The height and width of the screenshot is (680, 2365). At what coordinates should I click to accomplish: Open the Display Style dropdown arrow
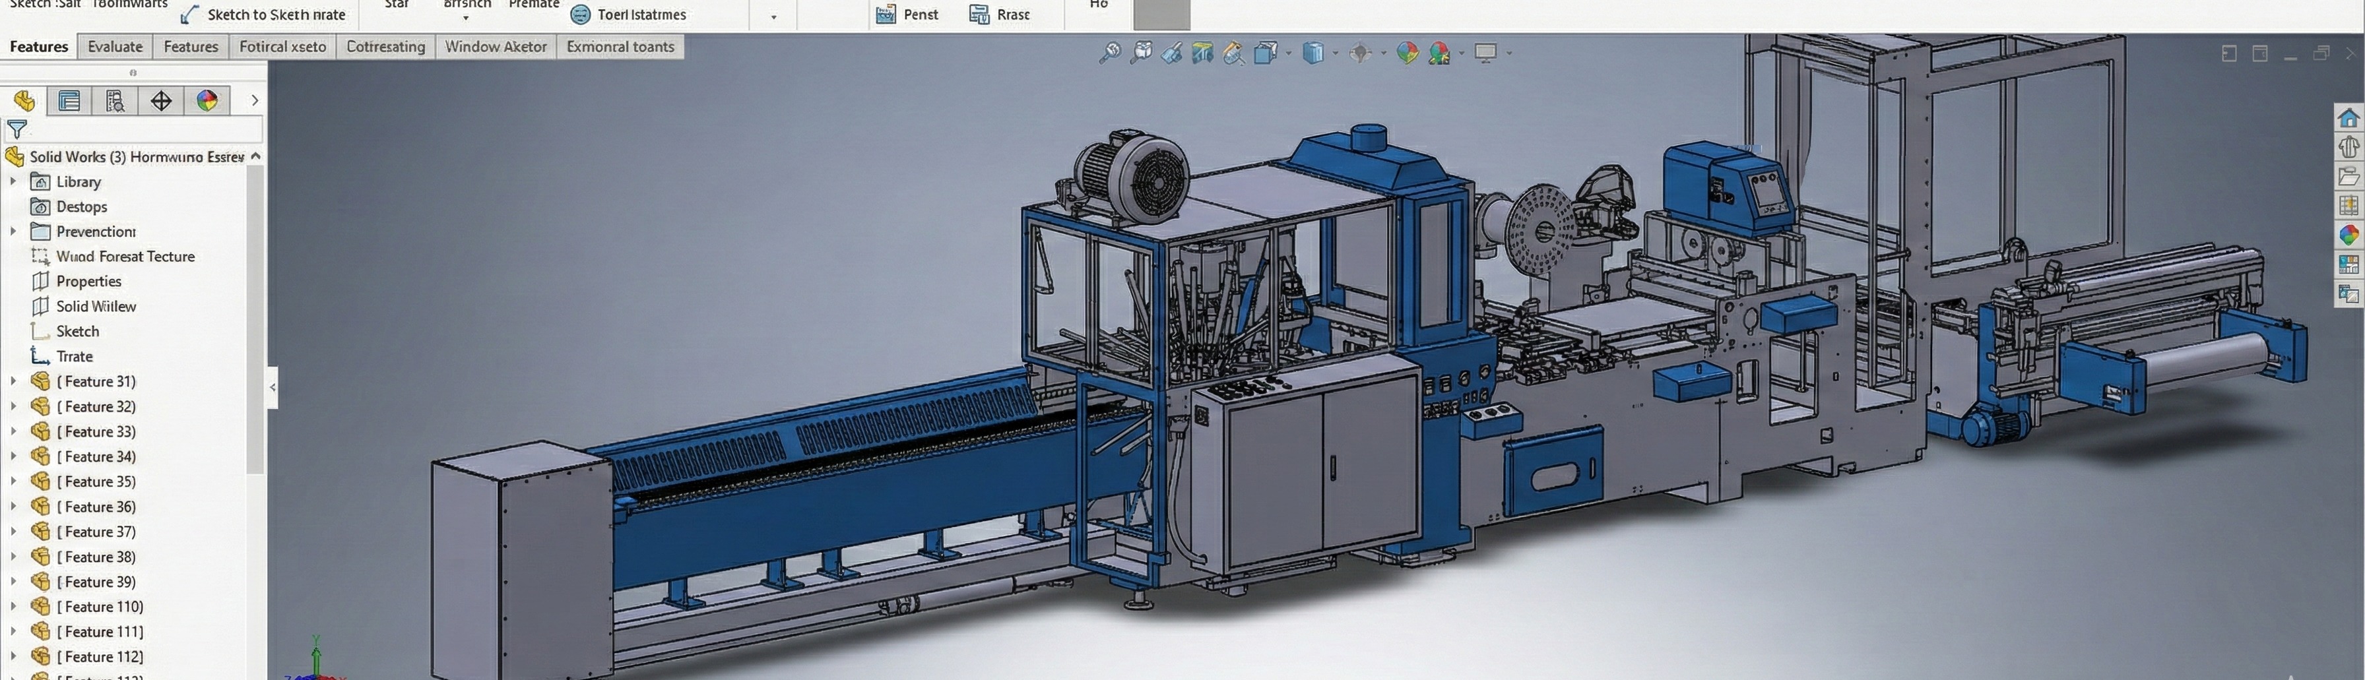(x=1336, y=52)
